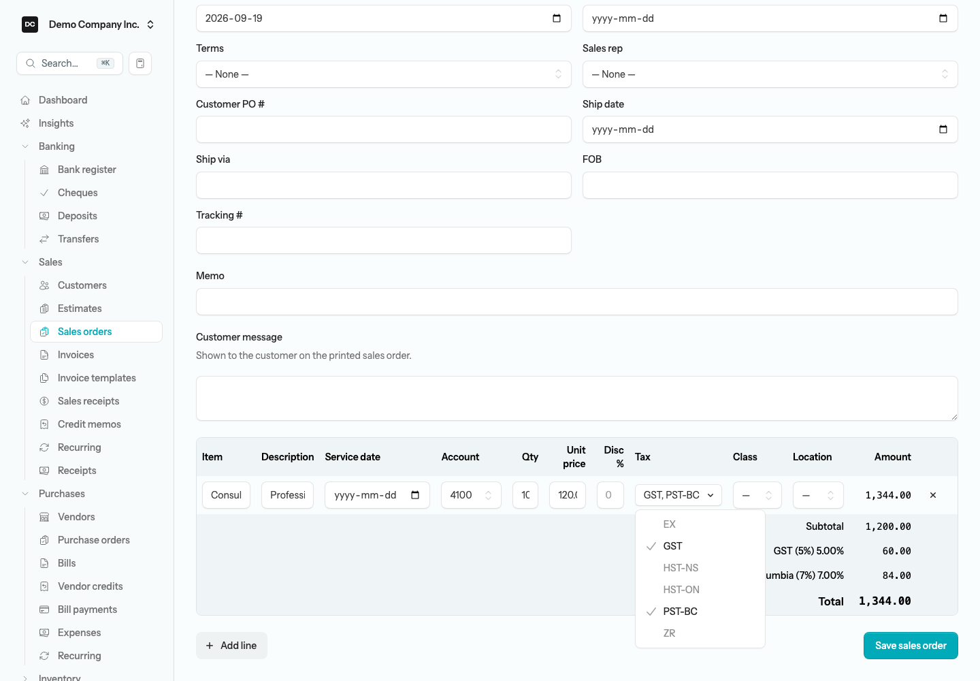Screen dimensions: 980x681
Task: Click the Transfers arrows icon
Action: (44, 239)
